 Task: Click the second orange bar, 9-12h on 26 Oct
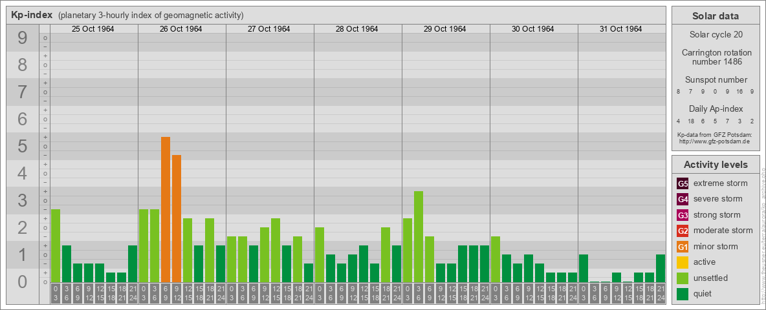coord(177,218)
